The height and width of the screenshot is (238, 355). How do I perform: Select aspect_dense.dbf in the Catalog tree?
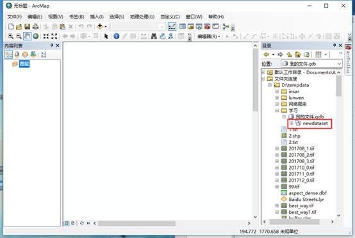[x=308, y=193]
